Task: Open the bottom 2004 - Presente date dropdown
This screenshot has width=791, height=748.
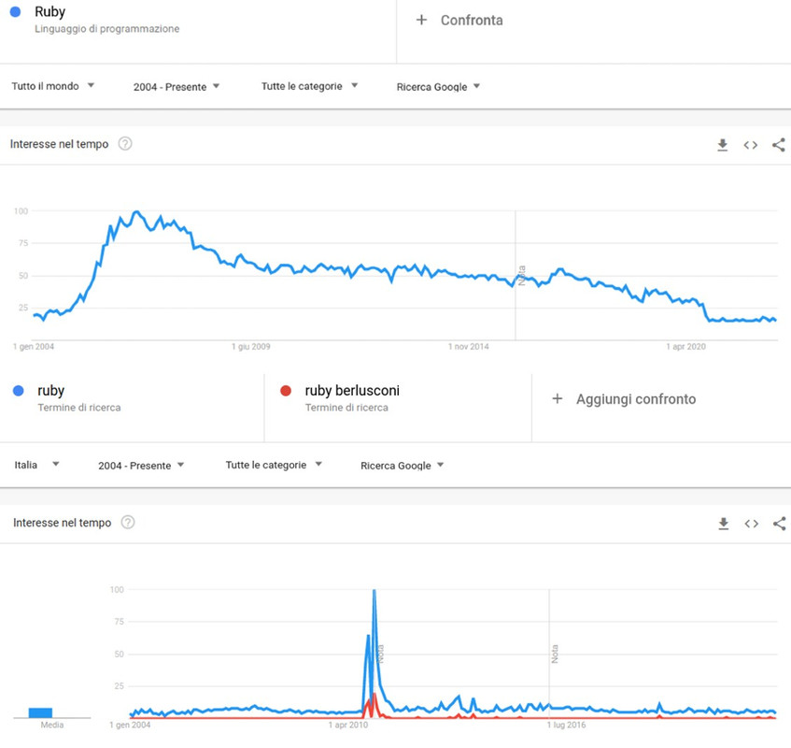Action: 141,466
